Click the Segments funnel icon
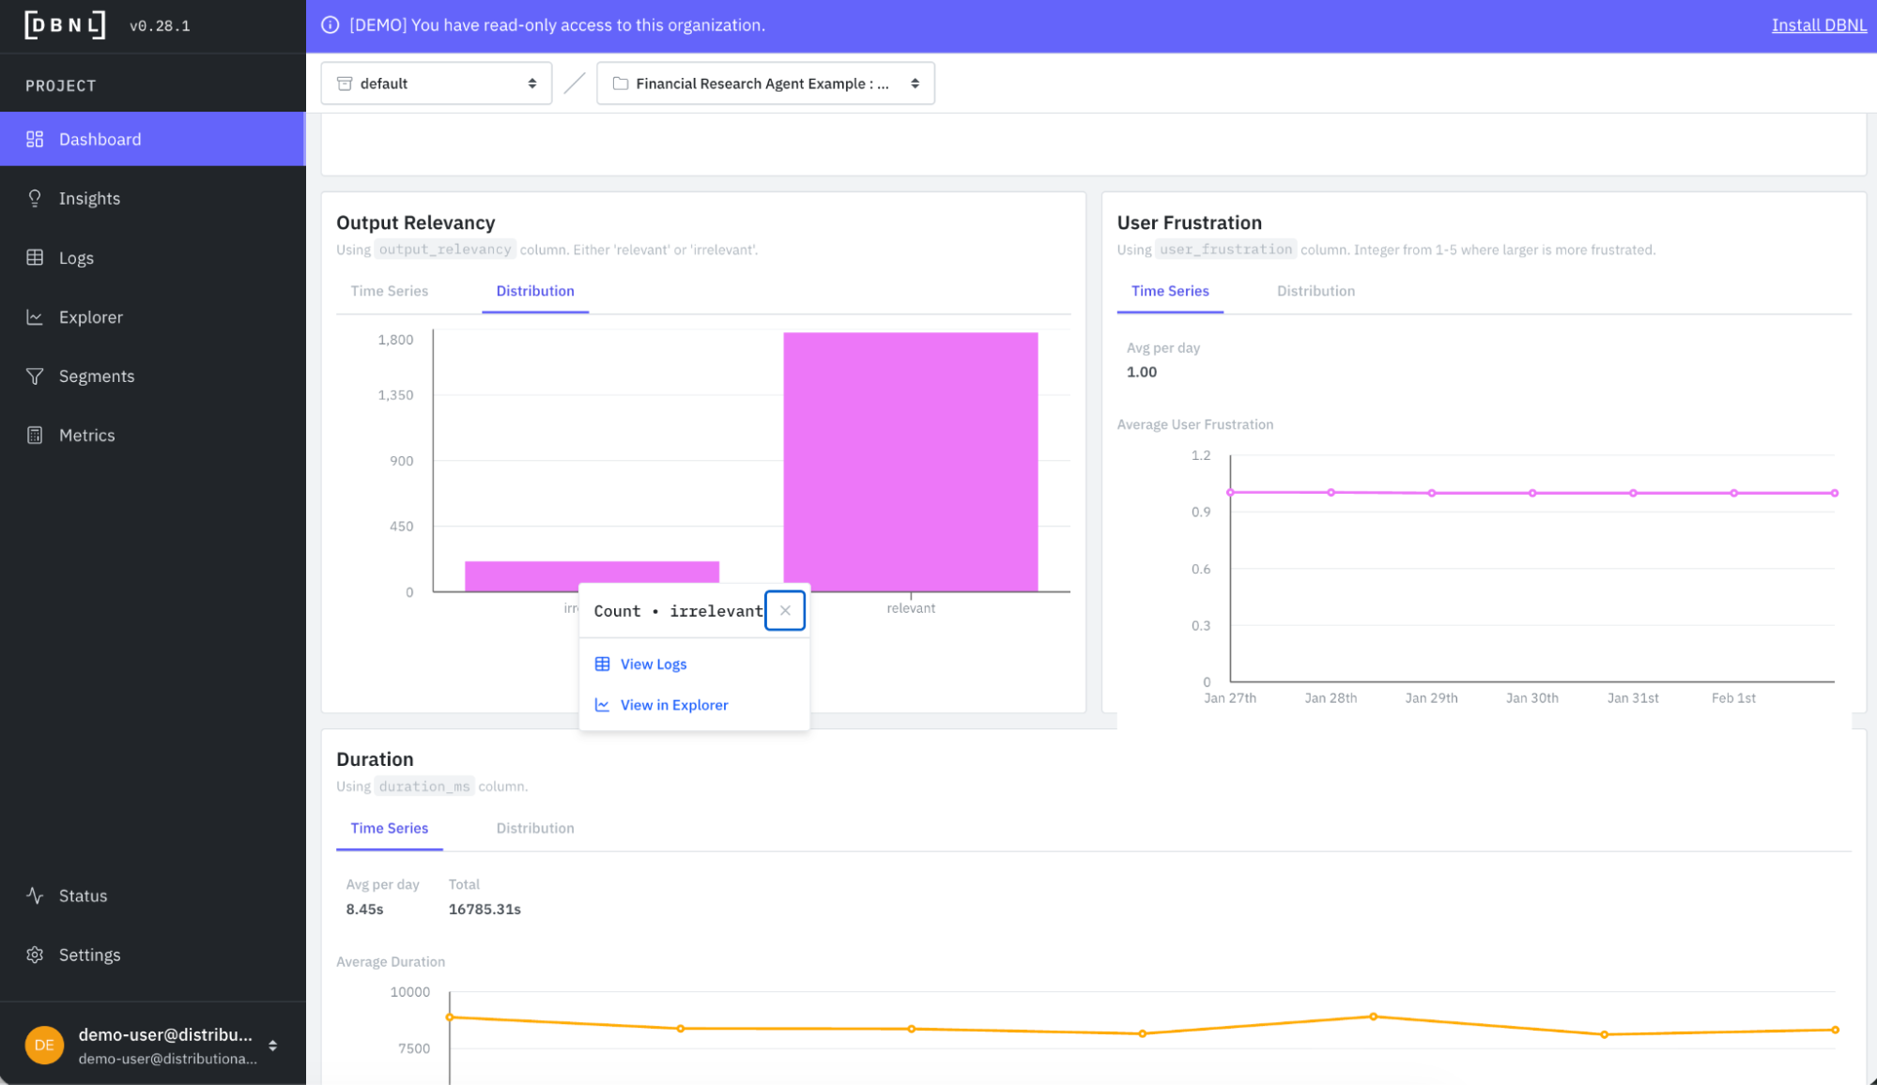This screenshot has height=1085, width=1877. point(35,376)
